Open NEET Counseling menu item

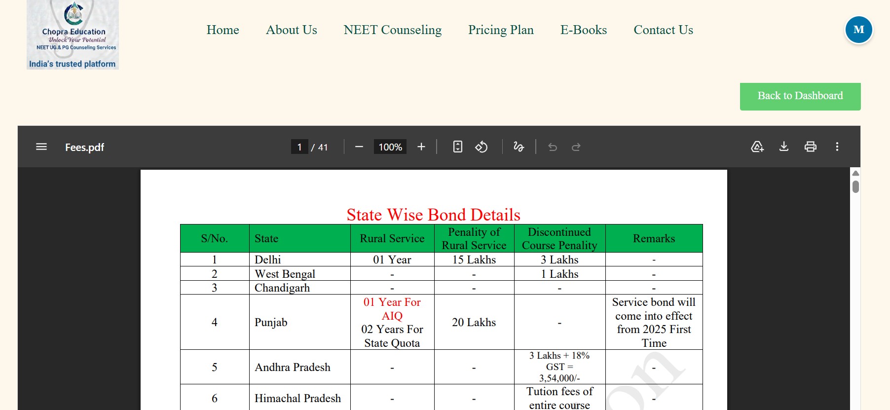click(393, 30)
